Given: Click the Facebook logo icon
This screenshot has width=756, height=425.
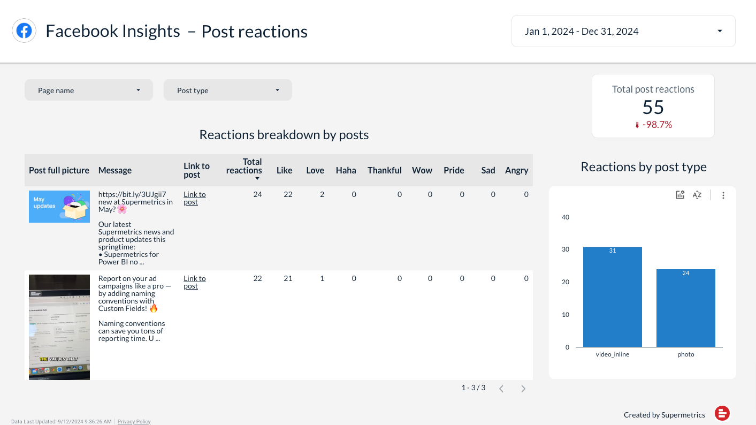Looking at the screenshot, I should [x=24, y=31].
